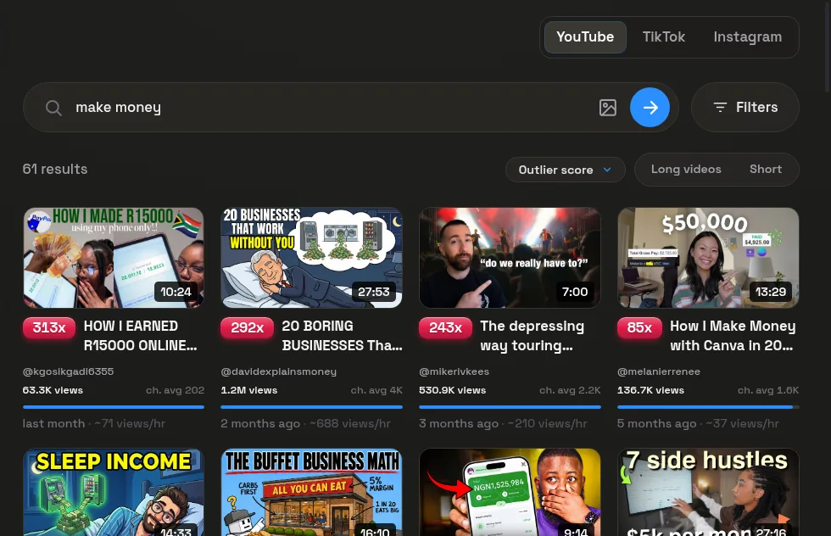This screenshot has height=536, width=831.
Task: Click the 63.3K views text
Action: 53,390
